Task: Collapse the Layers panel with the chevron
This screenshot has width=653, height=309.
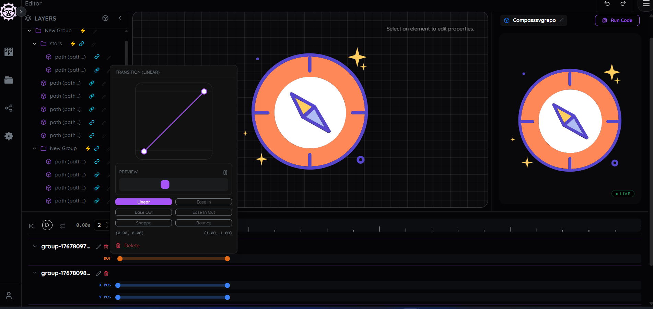Action: (x=120, y=18)
